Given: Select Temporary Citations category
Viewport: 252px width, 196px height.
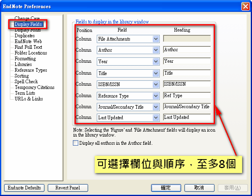Looking at the screenshot, I should pos(35,87).
